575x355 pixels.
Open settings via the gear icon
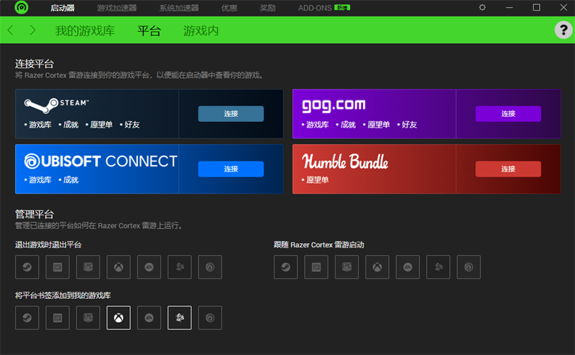pyautogui.click(x=482, y=7)
